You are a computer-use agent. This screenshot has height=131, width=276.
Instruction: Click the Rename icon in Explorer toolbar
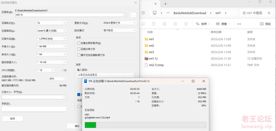coord(165,24)
